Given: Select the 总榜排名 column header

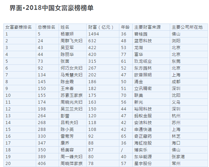Looking at the screenshot, I should 46,27.
